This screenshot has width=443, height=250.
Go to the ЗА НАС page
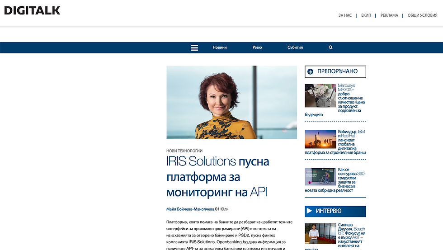345,15
